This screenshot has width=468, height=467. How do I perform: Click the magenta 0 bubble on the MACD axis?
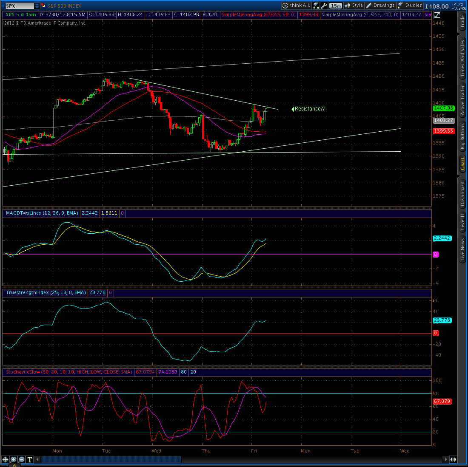[x=436, y=255]
